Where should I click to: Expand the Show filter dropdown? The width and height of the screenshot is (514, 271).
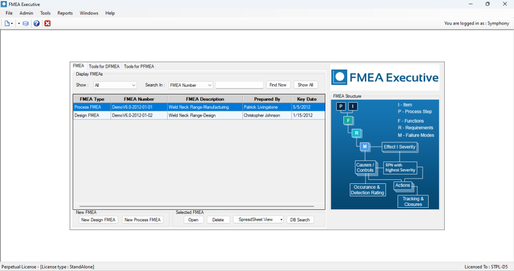point(115,85)
